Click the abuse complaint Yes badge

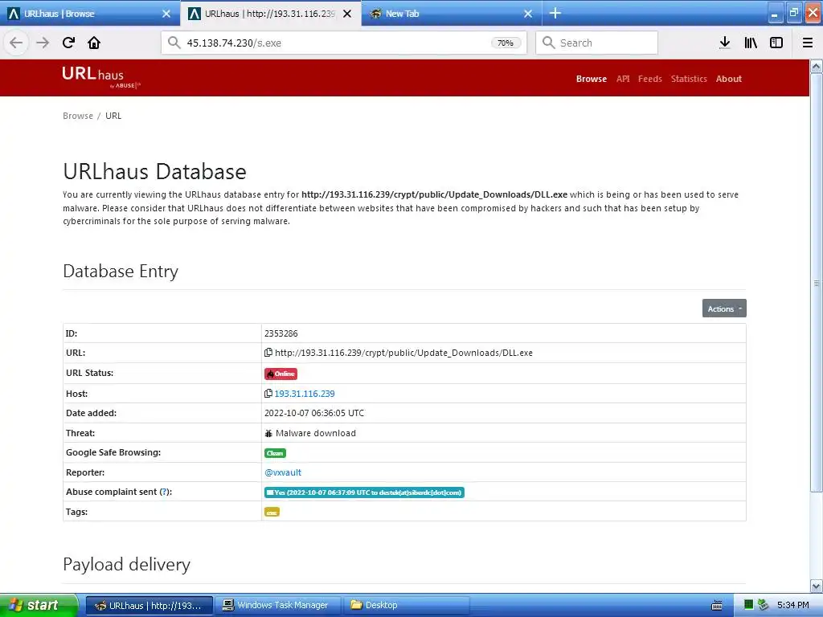(364, 492)
